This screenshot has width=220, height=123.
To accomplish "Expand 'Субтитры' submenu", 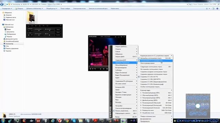I will point(125,70).
